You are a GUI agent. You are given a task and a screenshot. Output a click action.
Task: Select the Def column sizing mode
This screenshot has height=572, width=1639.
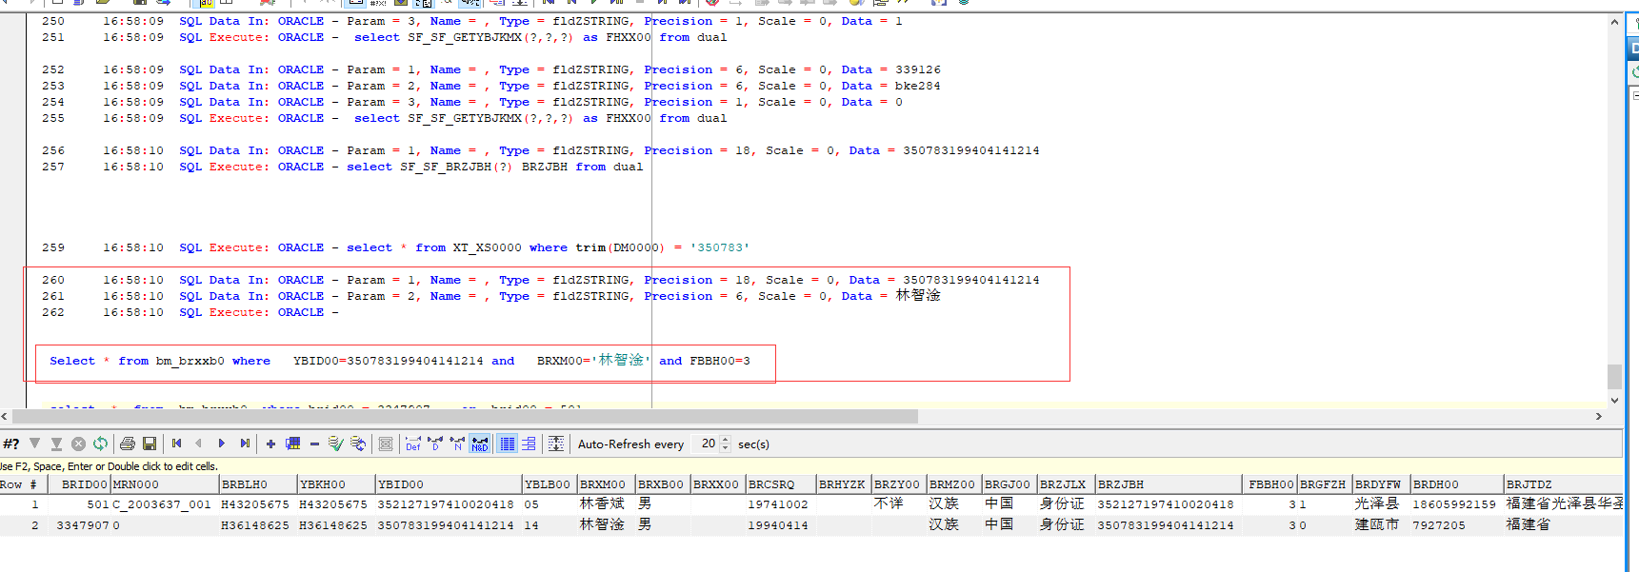coord(413,444)
